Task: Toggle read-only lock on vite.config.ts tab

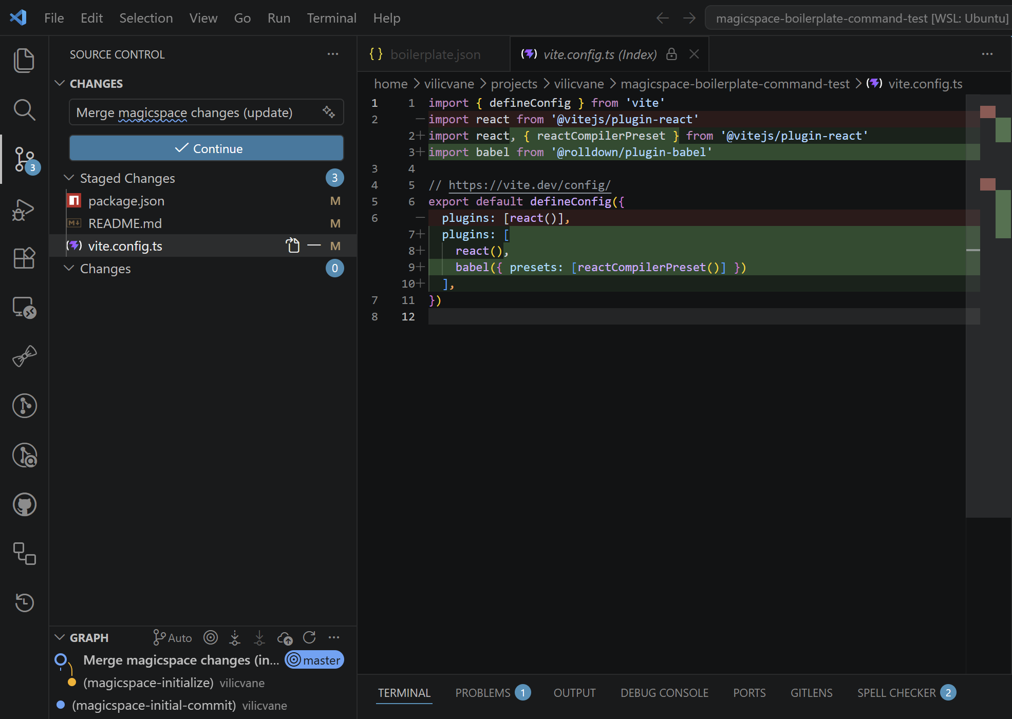Action: click(671, 54)
